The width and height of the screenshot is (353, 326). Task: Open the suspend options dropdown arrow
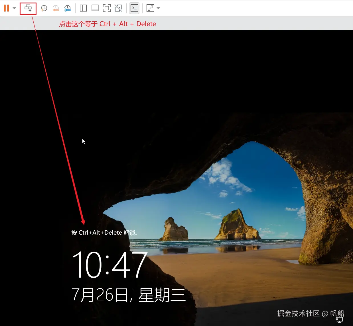pyautogui.click(x=14, y=8)
